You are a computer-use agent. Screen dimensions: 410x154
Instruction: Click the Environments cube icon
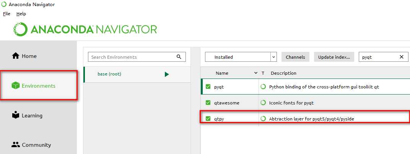(x=16, y=86)
